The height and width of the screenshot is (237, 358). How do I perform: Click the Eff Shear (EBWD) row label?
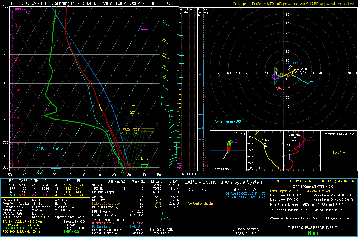coord(105,207)
